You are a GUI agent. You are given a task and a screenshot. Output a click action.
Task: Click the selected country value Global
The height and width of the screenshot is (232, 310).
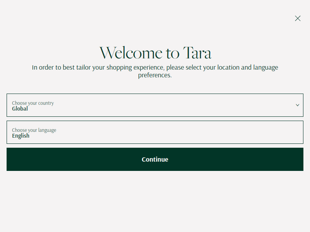20,109
